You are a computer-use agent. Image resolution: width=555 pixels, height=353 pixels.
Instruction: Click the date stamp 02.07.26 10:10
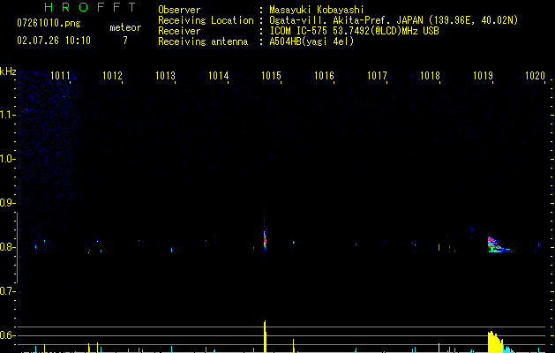[54, 41]
